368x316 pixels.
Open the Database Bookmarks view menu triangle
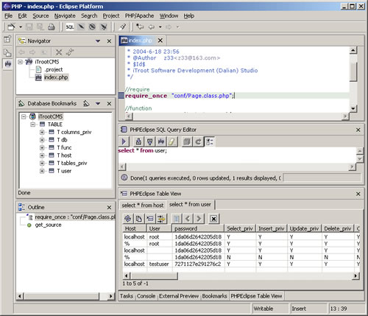click(x=98, y=104)
